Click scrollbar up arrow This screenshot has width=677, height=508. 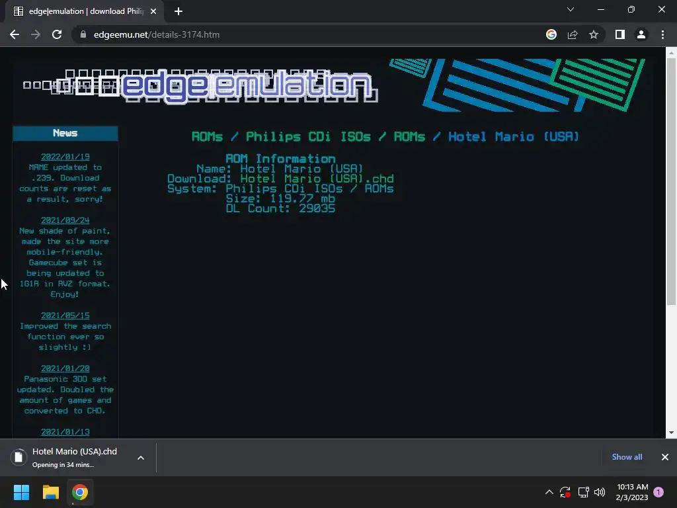pos(671,52)
